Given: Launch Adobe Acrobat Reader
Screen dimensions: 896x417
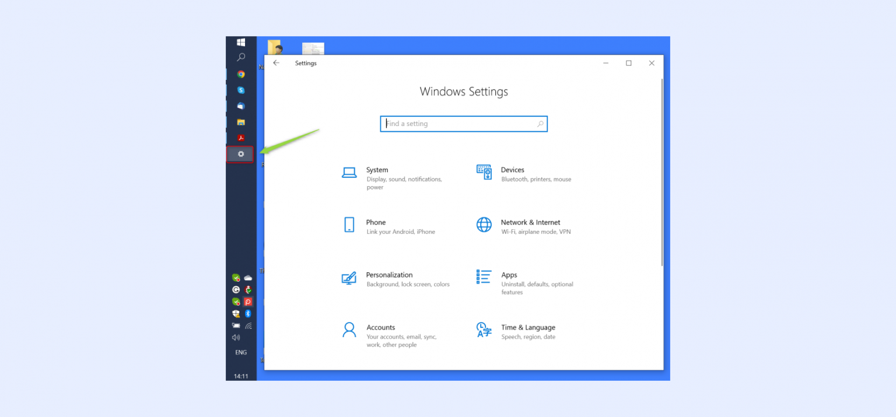Looking at the screenshot, I should (241, 137).
